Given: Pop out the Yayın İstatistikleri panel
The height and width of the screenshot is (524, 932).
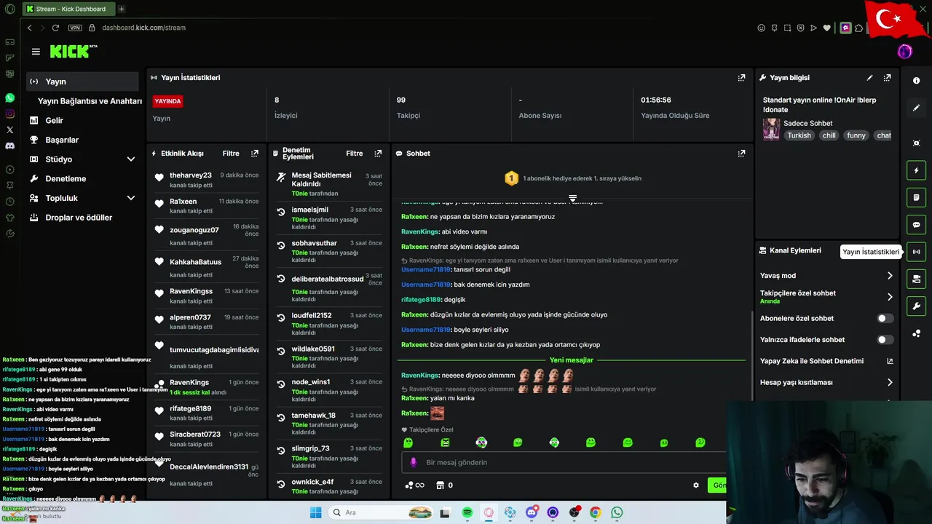Looking at the screenshot, I should [741, 78].
